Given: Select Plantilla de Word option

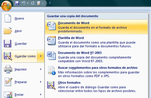Looking at the screenshot, I should (96, 42).
